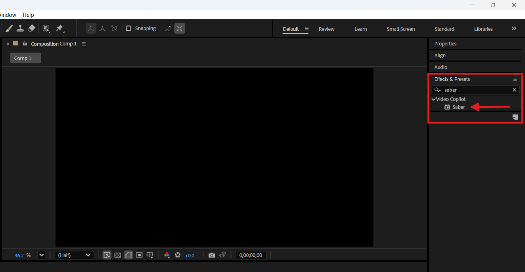This screenshot has width=525, height=272.
Task: Choose View Axis mode
Action: (114, 28)
